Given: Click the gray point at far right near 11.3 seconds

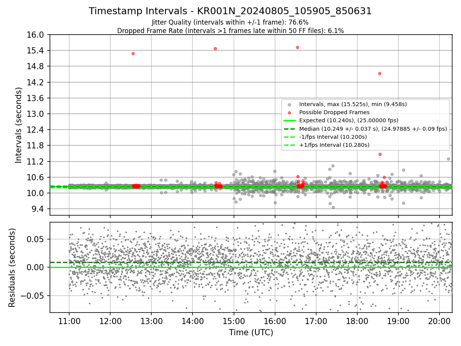Looking at the screenshot, I should click(448, 159).
